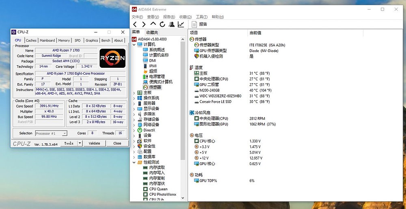Expand the DirectX tree node
Image resolution: width=406 pixels, height=209 pixels.
point(134,130)
